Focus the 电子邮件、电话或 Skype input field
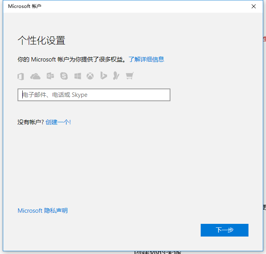 tap(94, 95)
